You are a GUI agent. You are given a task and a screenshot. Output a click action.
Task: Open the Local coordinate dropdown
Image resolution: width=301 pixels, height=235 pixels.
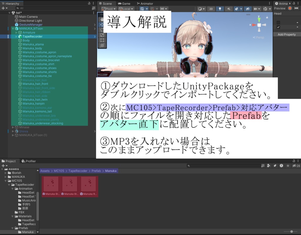coord(127,9)
